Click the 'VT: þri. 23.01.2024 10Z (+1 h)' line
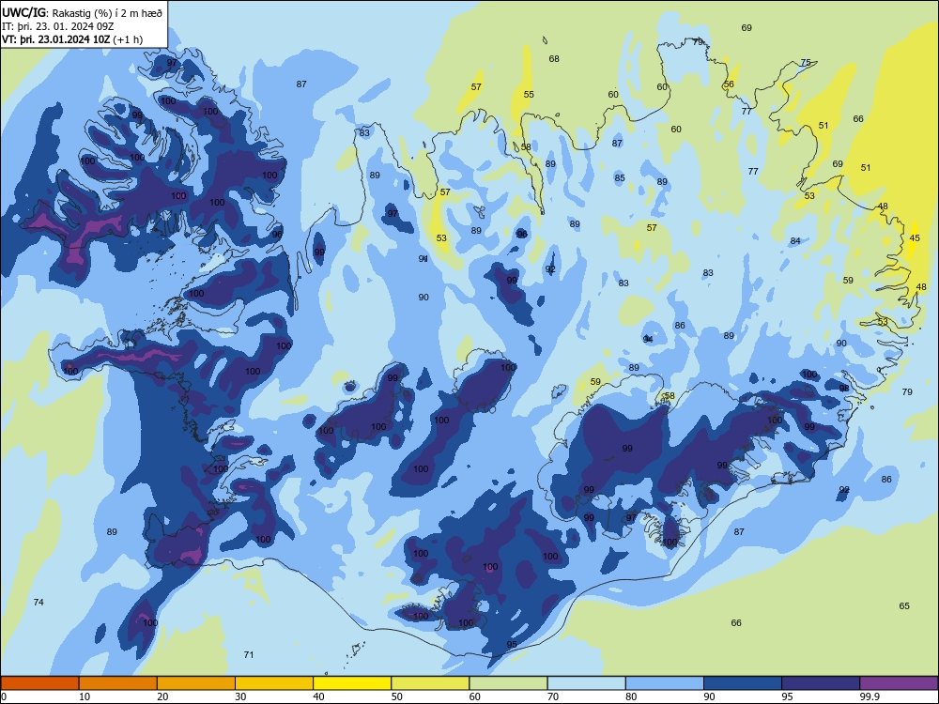This screenshot has height=704, width=939. point(72,39)
